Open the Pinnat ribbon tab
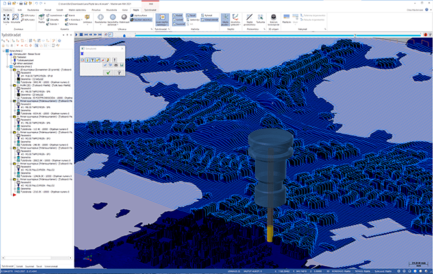Viewport: 433px width, 274px height. (48, 10)
